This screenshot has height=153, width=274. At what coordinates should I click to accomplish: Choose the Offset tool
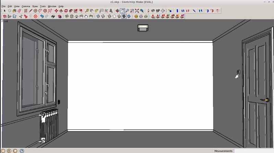point(80,11)
